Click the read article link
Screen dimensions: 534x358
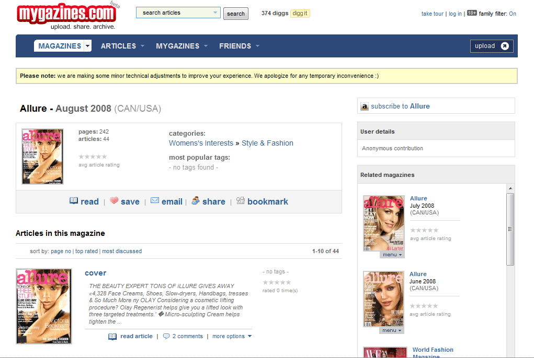pyautogui.click(x=136, y=336)
